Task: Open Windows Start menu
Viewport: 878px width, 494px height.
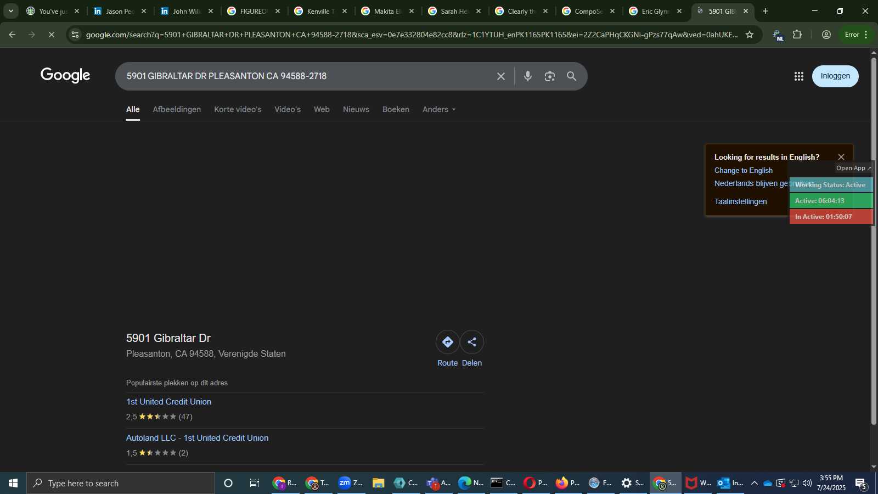Action: click(13, 483)
